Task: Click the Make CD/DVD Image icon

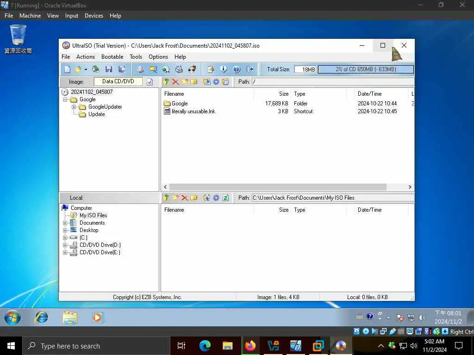Action: pyautogui.click(x=140, y=69)
